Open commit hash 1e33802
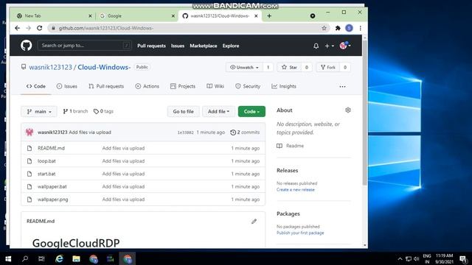The image size is (472, 265). click(x=185, y=132)
